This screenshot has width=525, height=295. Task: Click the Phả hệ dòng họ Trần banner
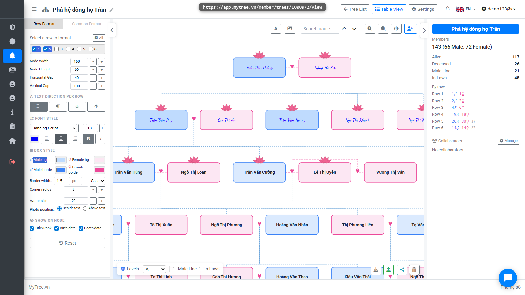pyautogui.click(x=475, y=29)
